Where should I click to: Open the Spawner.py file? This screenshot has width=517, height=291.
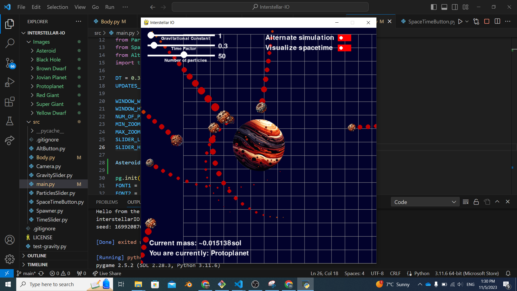pos(50,211)
